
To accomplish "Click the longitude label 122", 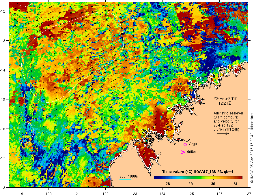I will pos(106,194).
